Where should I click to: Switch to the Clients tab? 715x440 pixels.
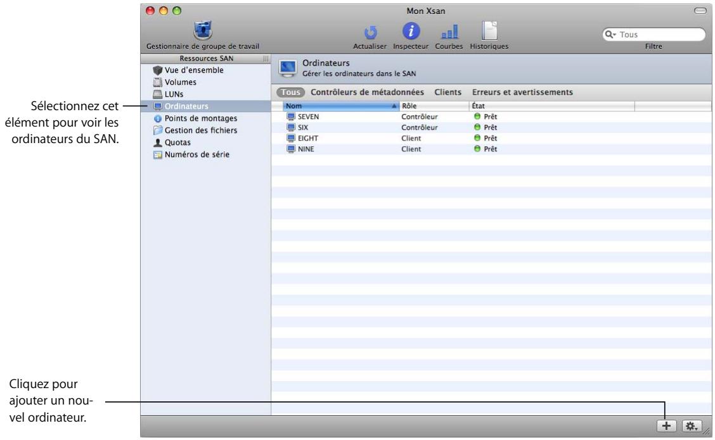click(448, 92)
